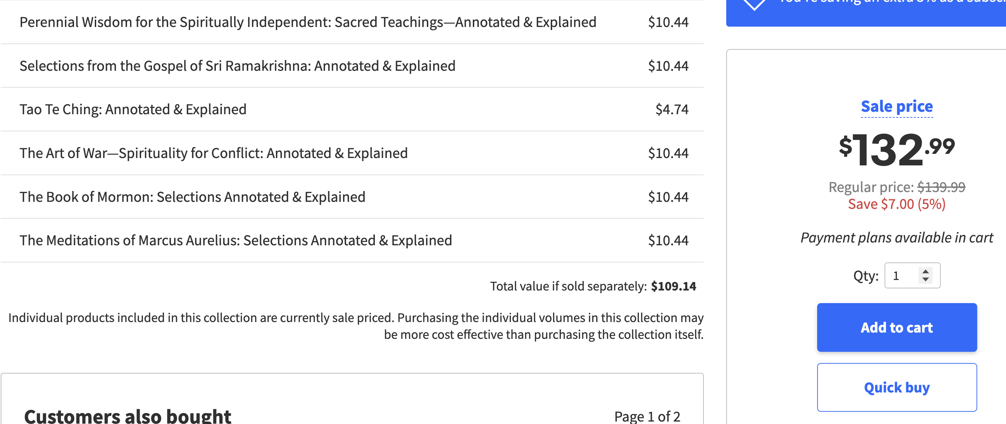Open The Art of War—Spirituality for Conflict
This screenshot has height=424, width=1006.
(x=214, y=153)
